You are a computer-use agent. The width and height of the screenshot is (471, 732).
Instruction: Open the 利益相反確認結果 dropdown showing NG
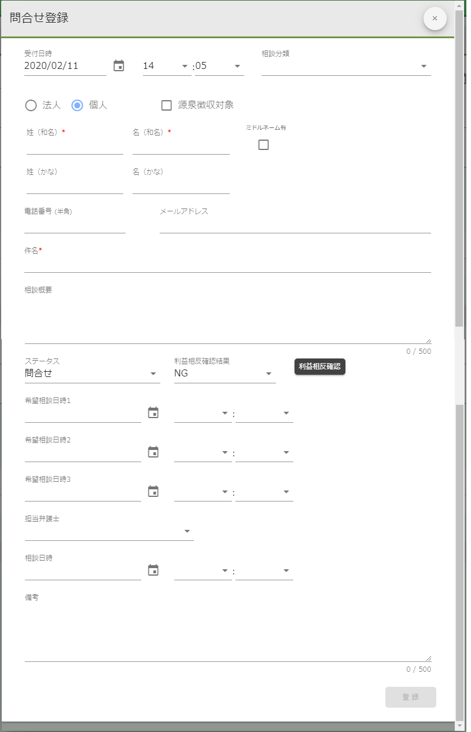click(x=268, y=374)
